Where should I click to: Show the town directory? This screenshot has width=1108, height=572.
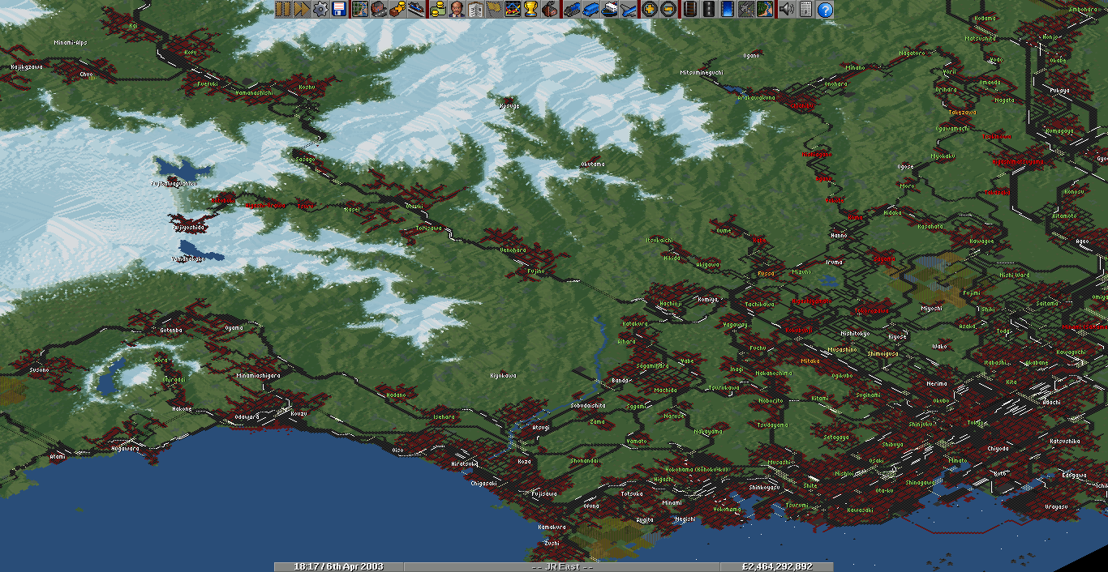click(x=379, y=10)
